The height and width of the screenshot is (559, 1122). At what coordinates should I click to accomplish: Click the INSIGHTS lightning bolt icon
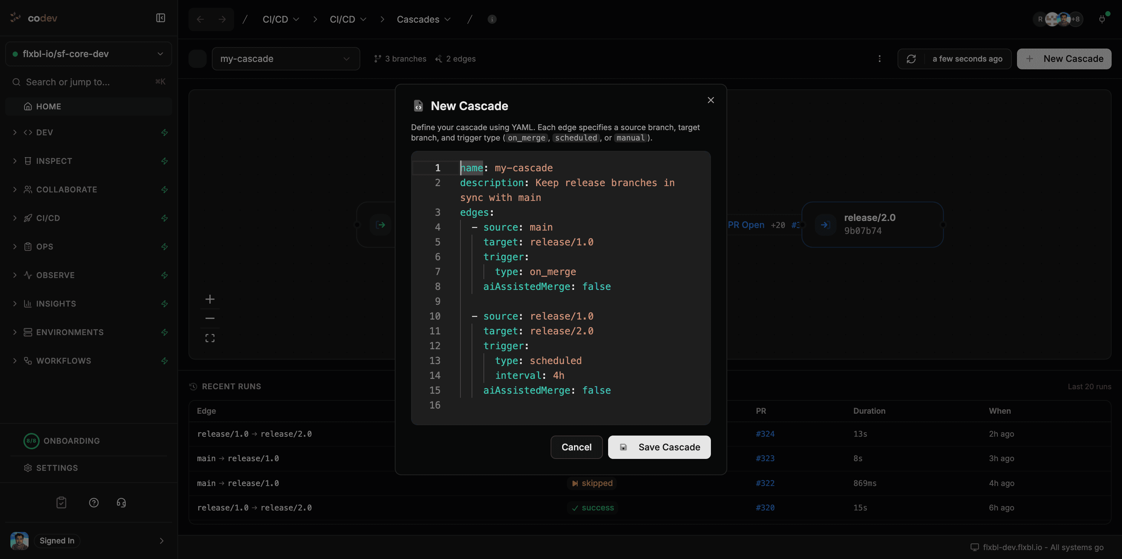coord(165,304)
